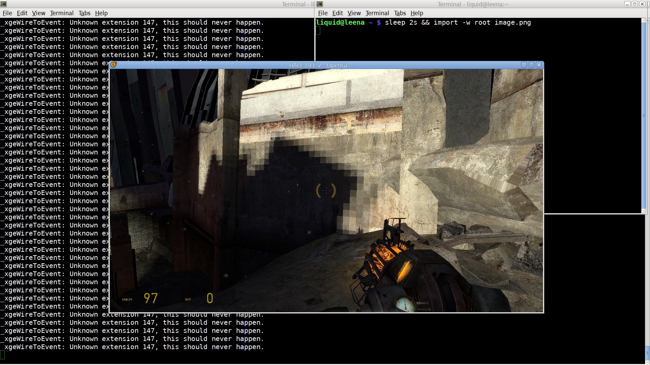Open Edit menu in right terminal
650x365 pixels.
pos(338,13)
